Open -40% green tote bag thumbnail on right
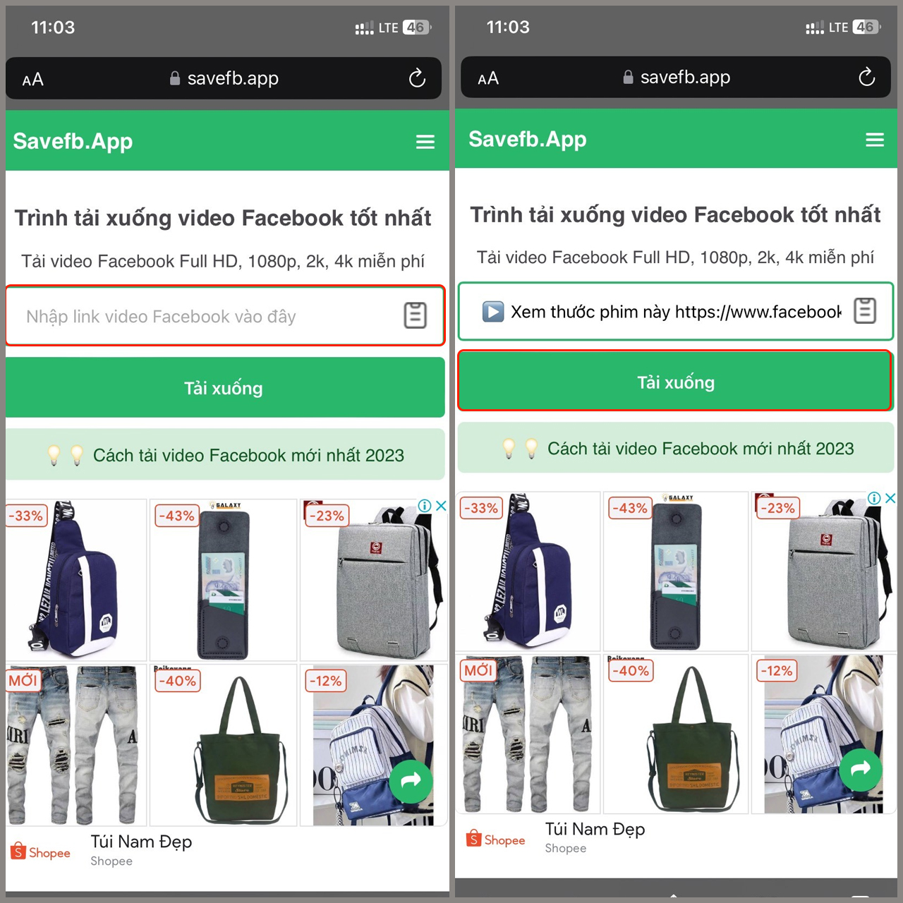 [x=675, y=734]
